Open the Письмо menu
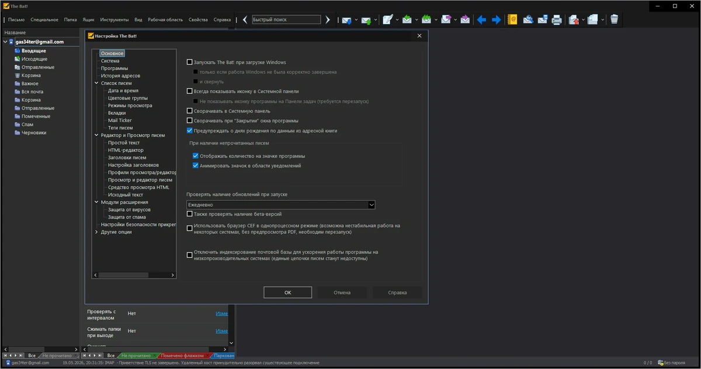Image resolution: width=701 pixels, height=369 pixels. (16, 20)
